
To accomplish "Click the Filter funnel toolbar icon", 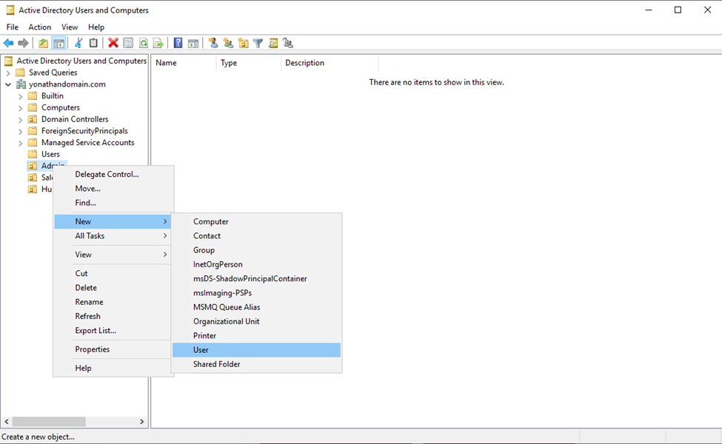I will [x=258, y=43].
